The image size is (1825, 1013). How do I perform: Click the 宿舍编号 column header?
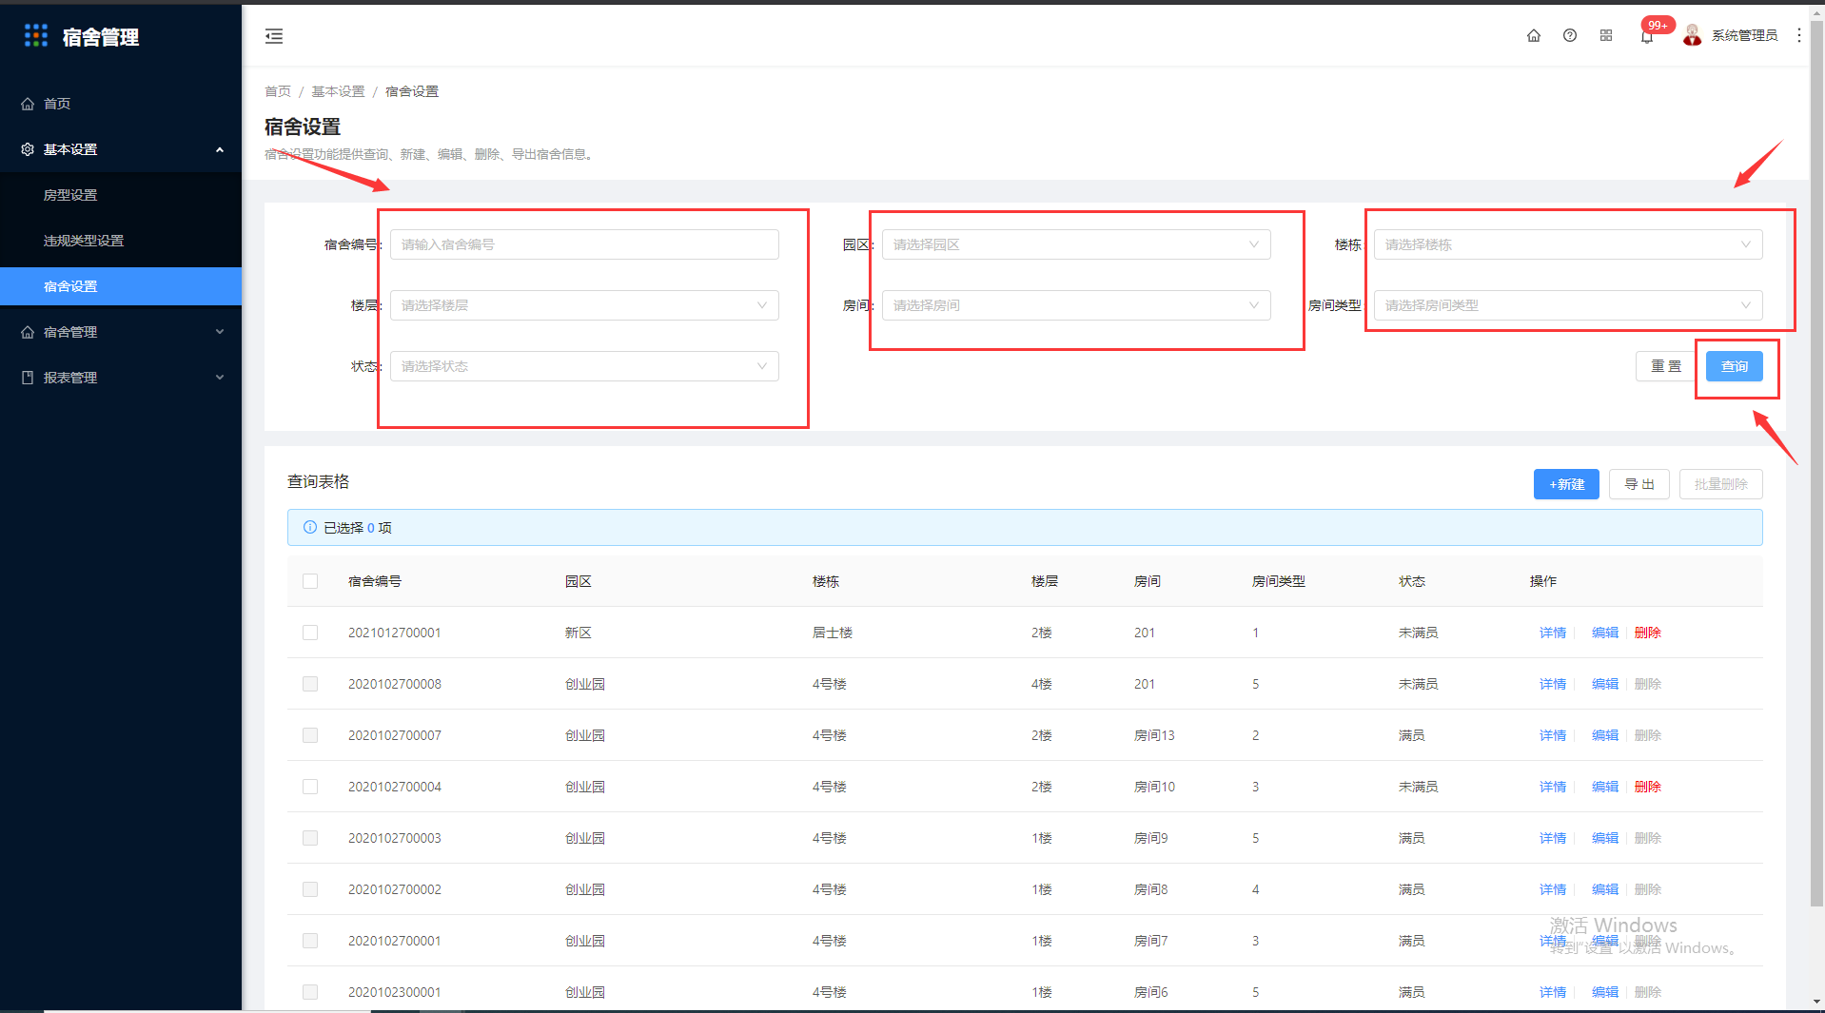[x=375, y=581]
